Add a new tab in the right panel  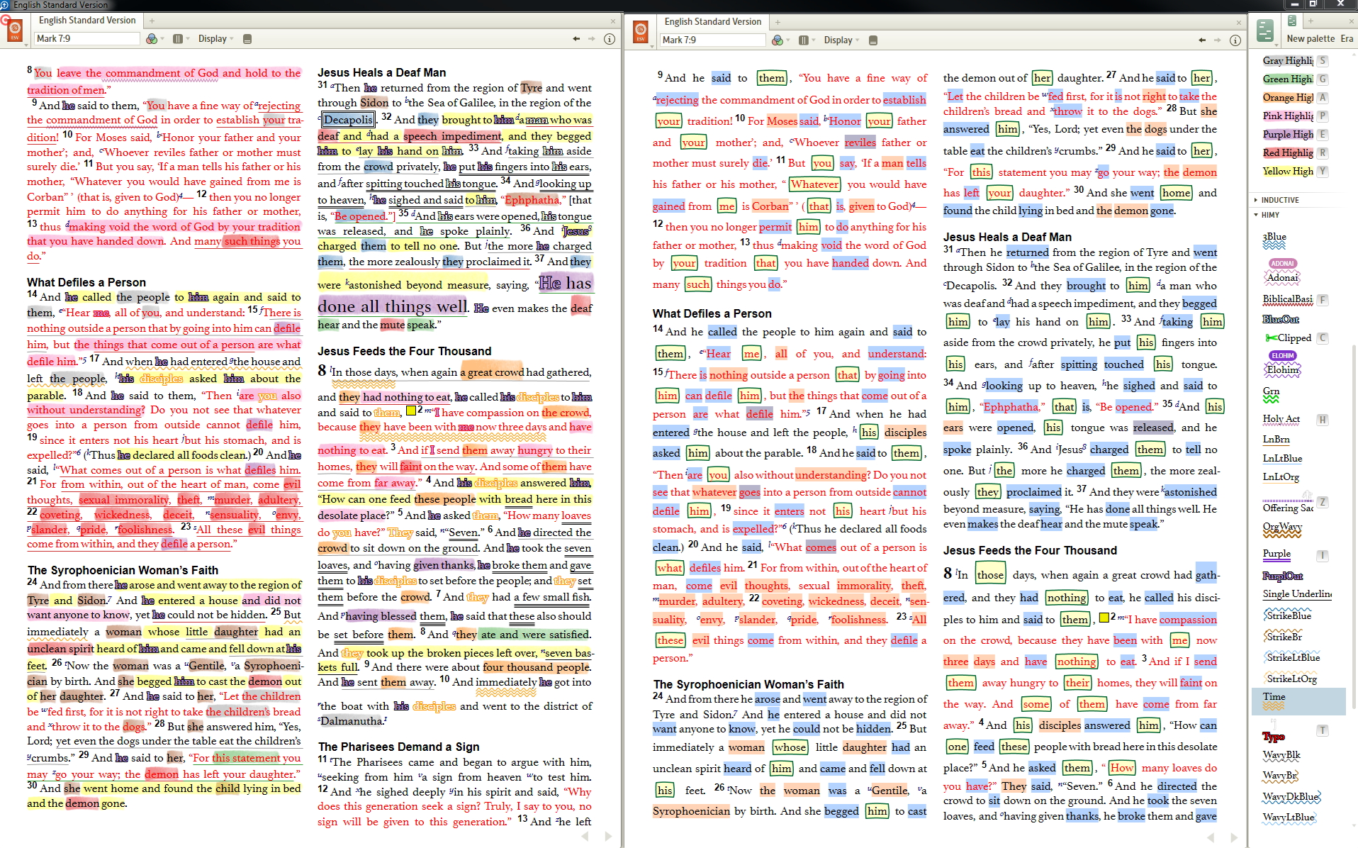778,23
